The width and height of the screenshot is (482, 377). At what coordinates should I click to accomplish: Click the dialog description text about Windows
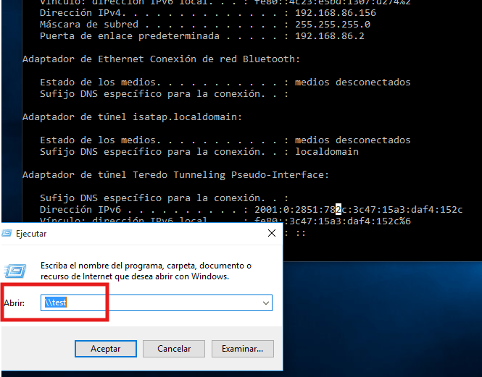[145, 271]
